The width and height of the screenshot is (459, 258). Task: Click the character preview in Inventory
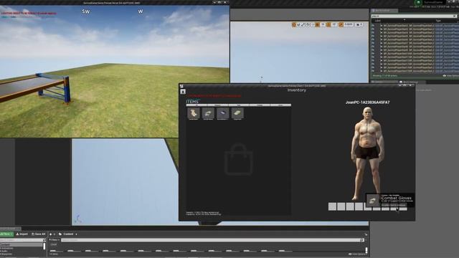tap(367, 153)
